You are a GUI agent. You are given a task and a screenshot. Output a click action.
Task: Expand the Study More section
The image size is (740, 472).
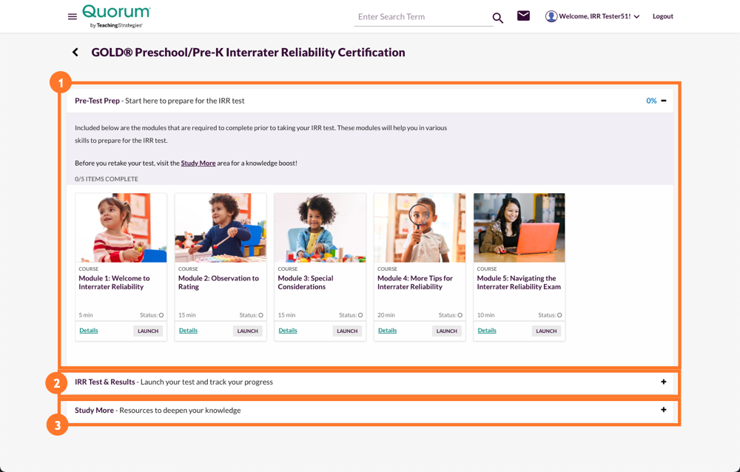pos(662,410)
